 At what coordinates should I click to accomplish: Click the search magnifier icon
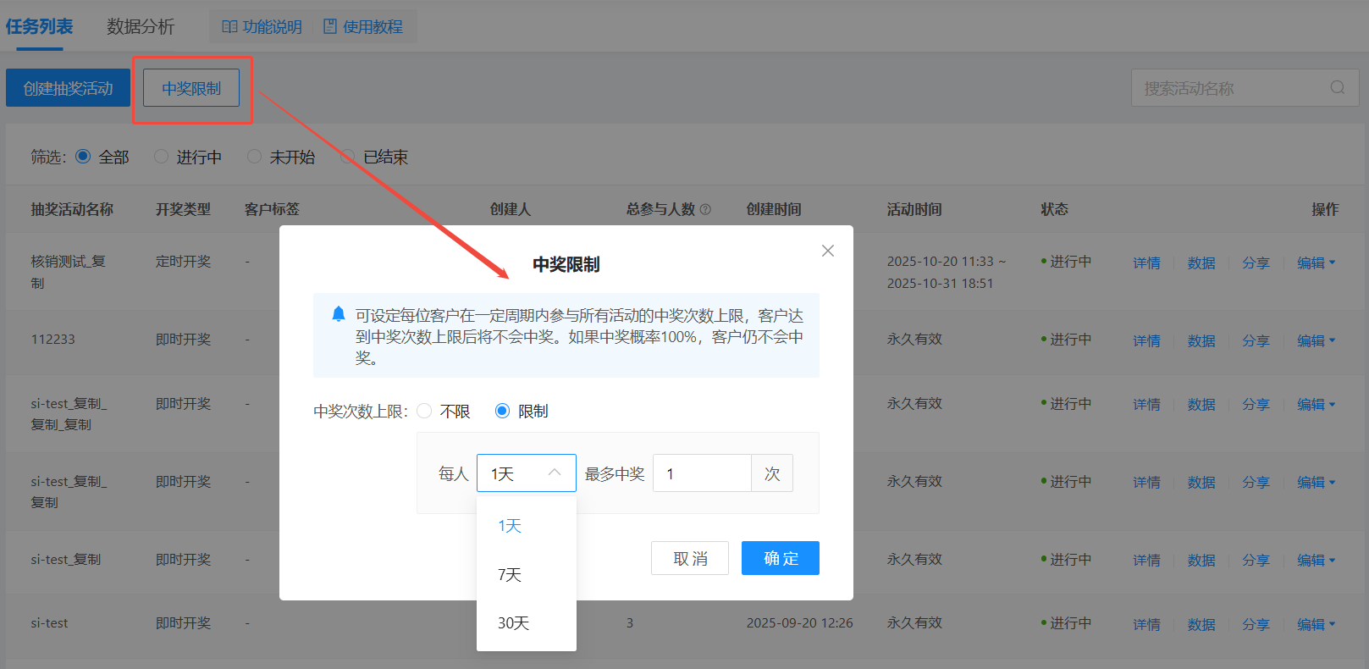click(1337, 88)
